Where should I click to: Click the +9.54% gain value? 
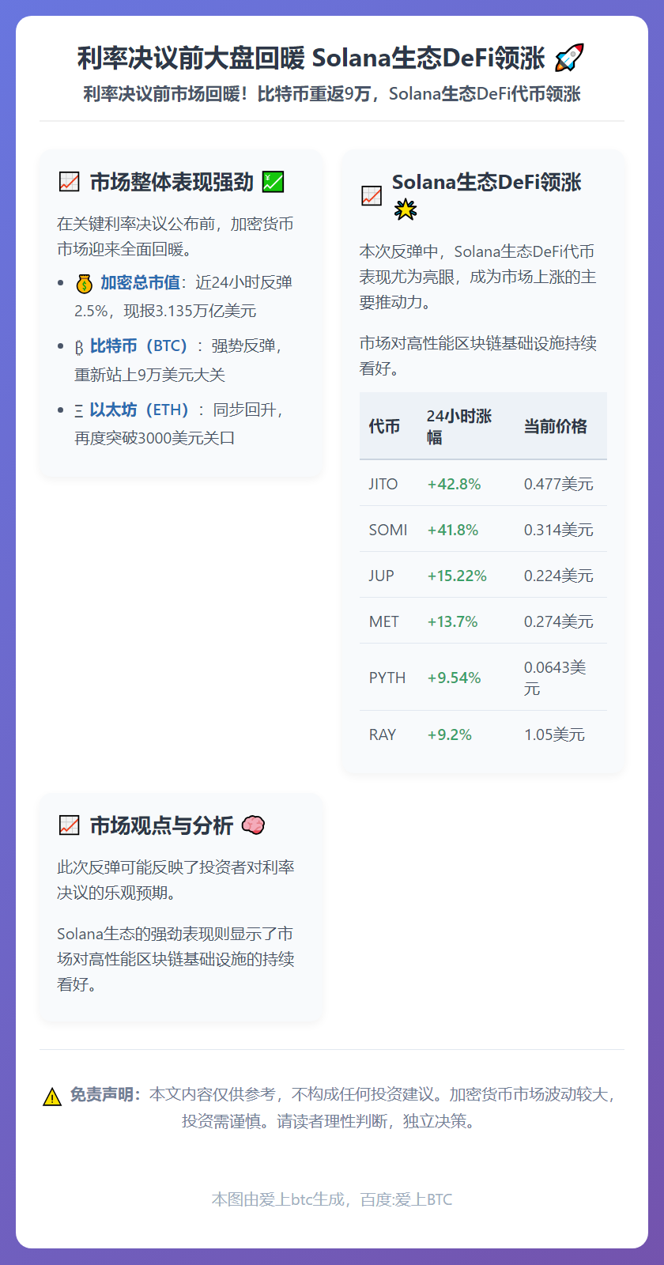pos(454,678)
